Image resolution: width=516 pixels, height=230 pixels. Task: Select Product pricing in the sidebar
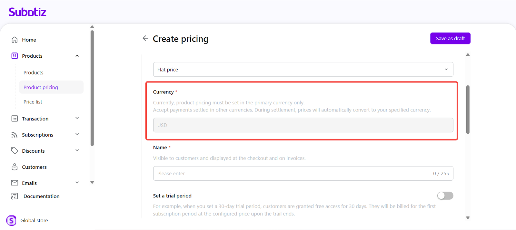pos(41,87)
